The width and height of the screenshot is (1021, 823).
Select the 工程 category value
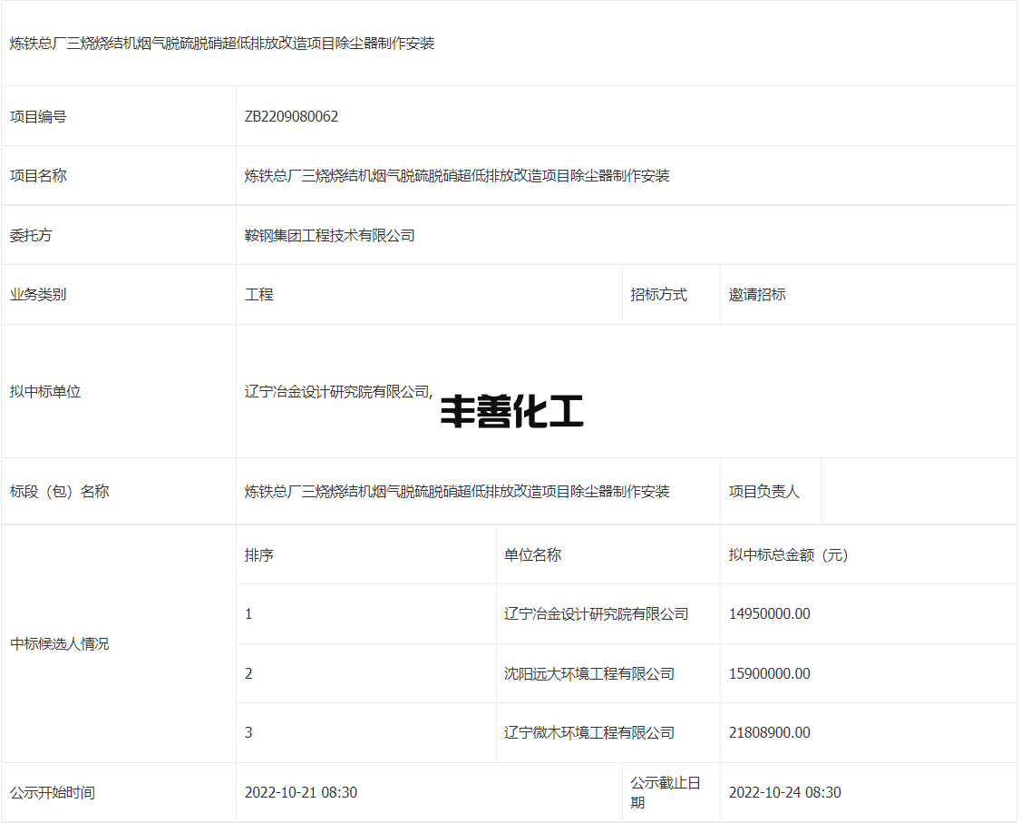pos(258,295)
